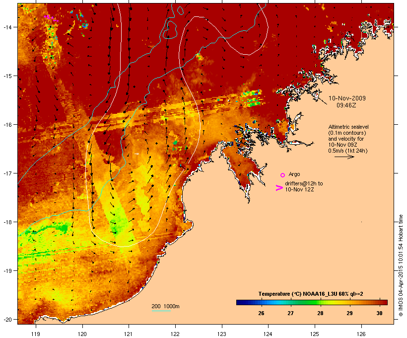Click the '10-Nov 12Z' legend text
The height and width of the screenshot is (338, 407).
pyautogui.click(x=299, y=189)
